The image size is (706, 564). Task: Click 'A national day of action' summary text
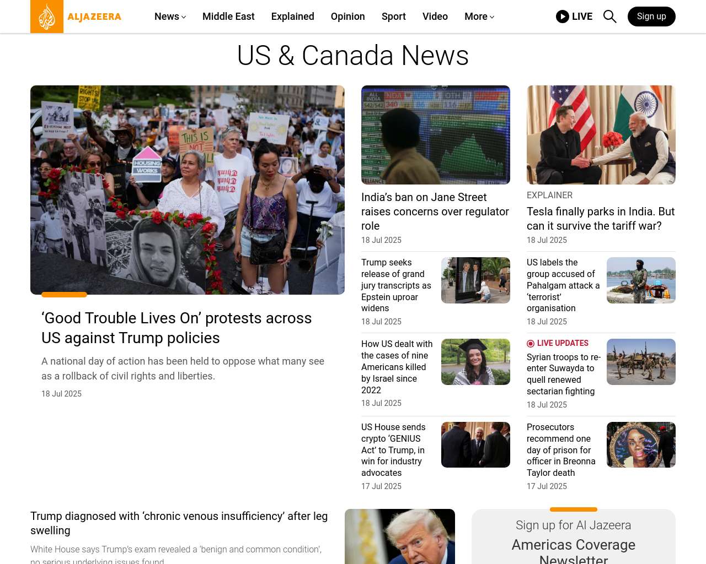tap(183, 368)
